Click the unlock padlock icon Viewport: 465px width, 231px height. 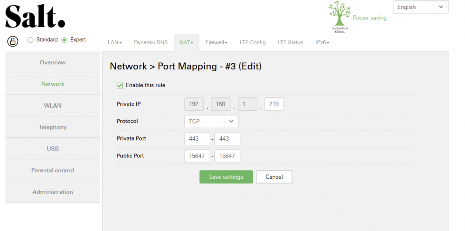pos(13,41)
